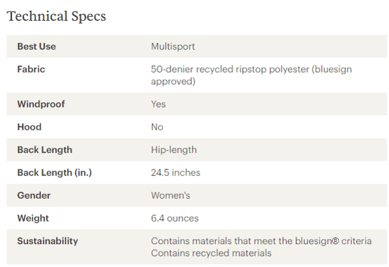Click the bluesign criteria sustainability text
This screenshot has width=389, height=267.
261,241
